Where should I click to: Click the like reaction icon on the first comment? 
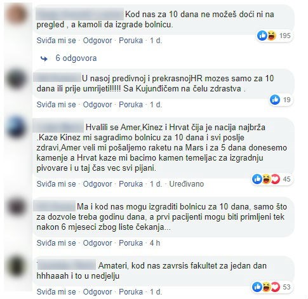click(262, 36)
